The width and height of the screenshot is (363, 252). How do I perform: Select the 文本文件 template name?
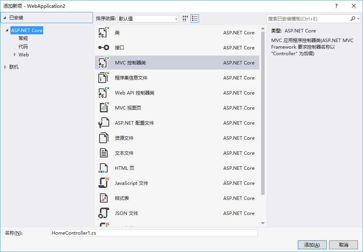(124, 153)
